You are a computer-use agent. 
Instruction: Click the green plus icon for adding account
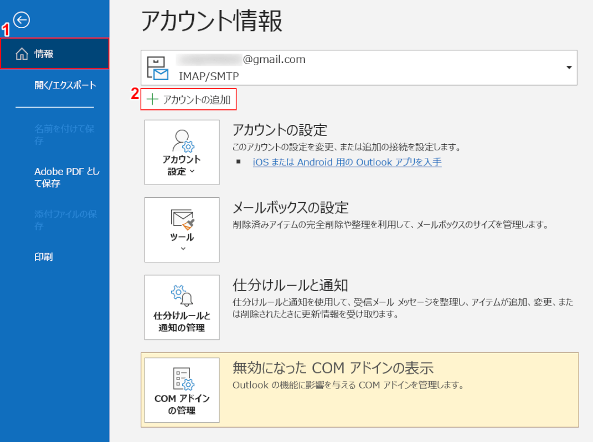[152, 99]
